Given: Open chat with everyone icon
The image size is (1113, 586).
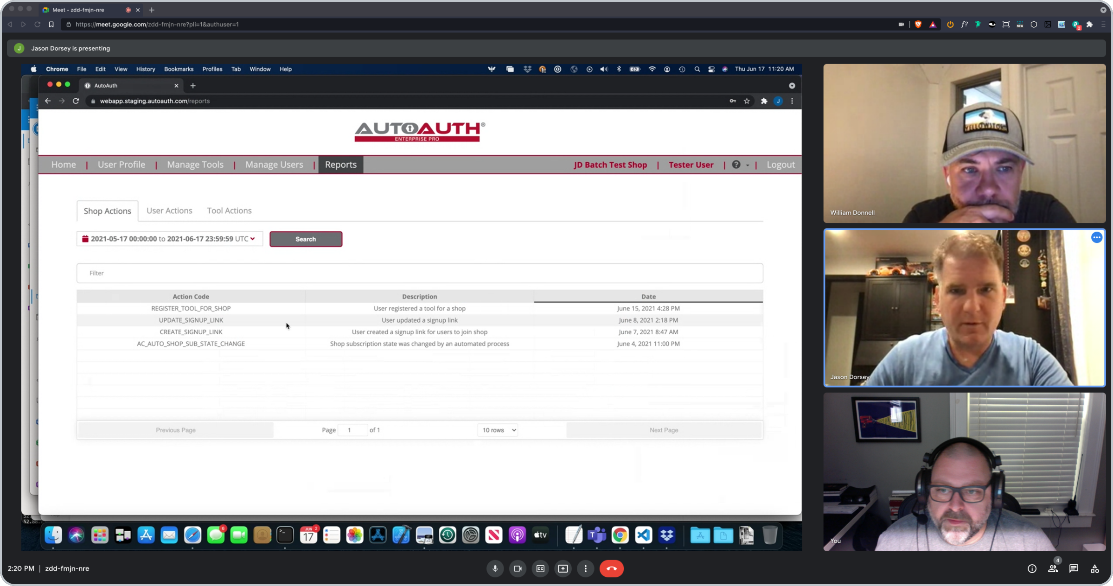Looking at the screenshot, I should point(1074,568).
